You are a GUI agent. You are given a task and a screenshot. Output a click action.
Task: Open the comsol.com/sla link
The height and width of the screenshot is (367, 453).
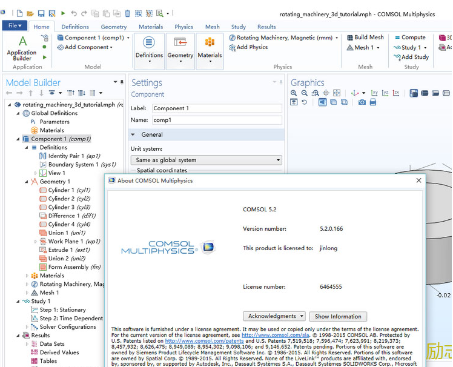click(x=275, y=336)
